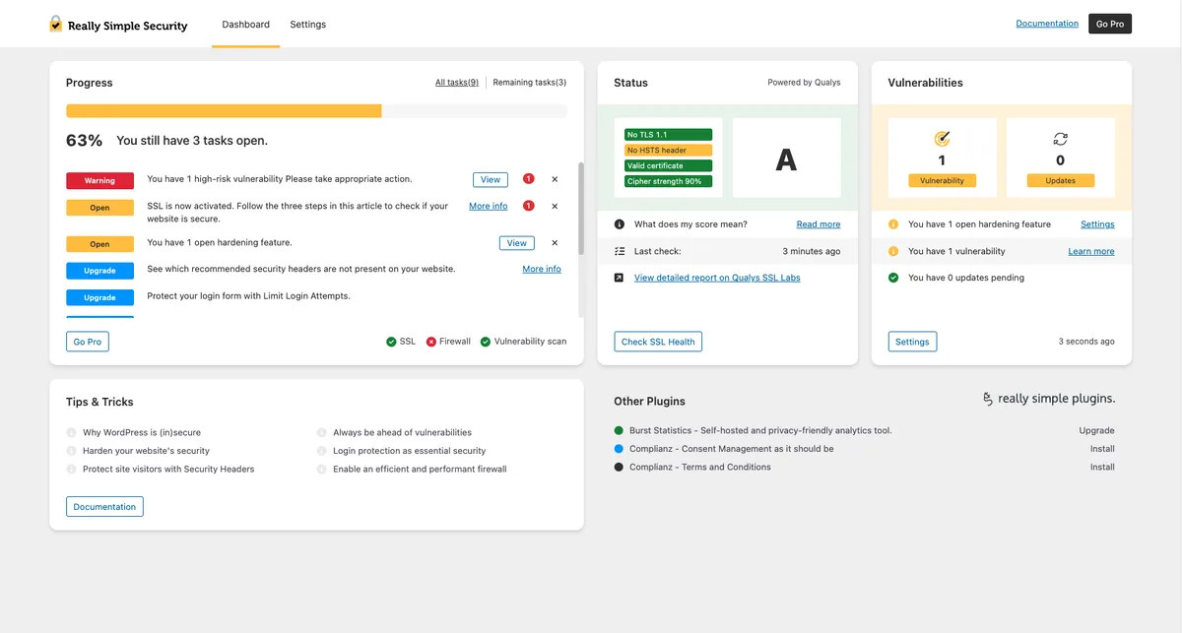The width and height of the screenshot is (1182, 633).
Task: Dismiss the high-risk vulnerability warning
Action: click(555, 179)
